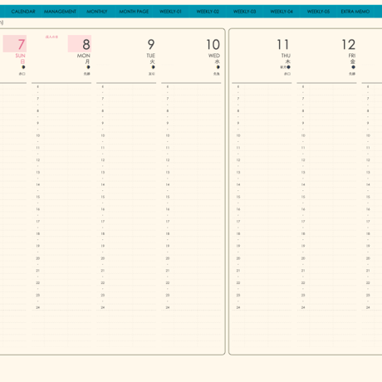
Task: Switch to the MANAGEMENT tab
Action: pyautogui.click(x=60, y=12)
